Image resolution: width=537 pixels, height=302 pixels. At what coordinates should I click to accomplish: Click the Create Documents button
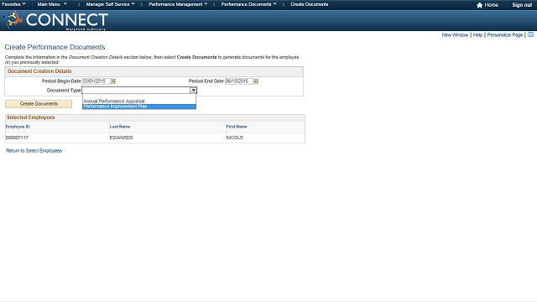tap(39, 104)
